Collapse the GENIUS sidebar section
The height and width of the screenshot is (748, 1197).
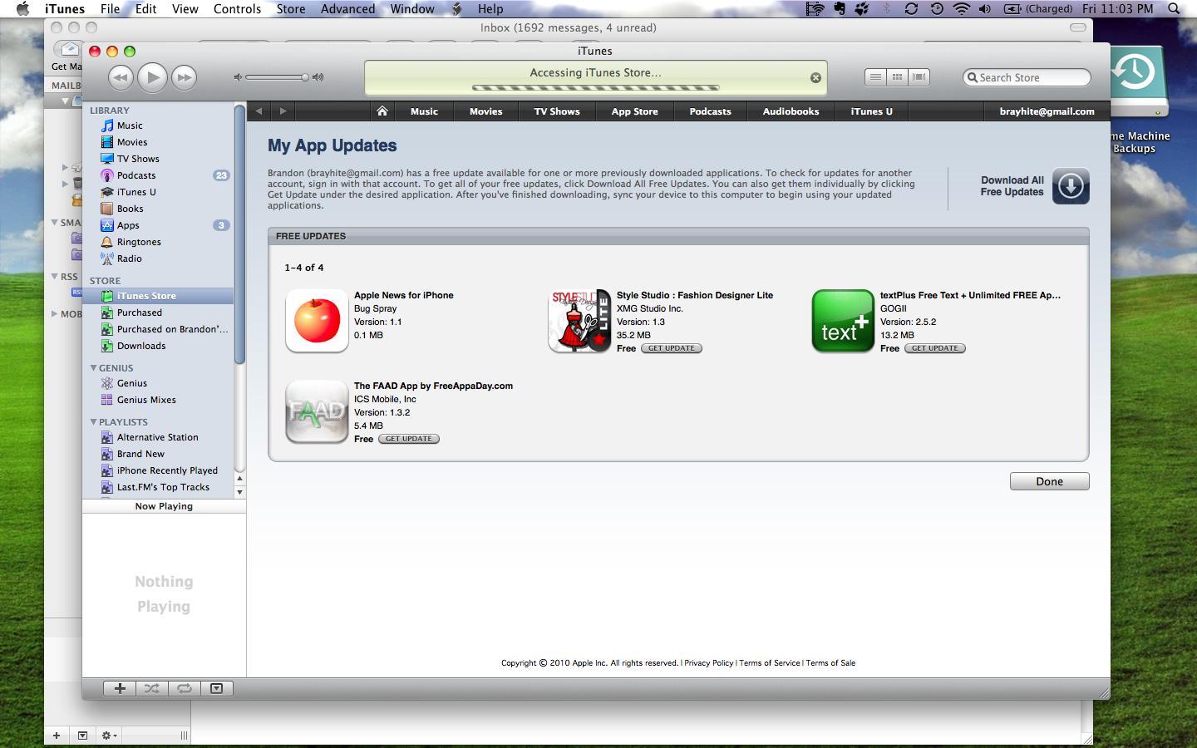[93, 367]
